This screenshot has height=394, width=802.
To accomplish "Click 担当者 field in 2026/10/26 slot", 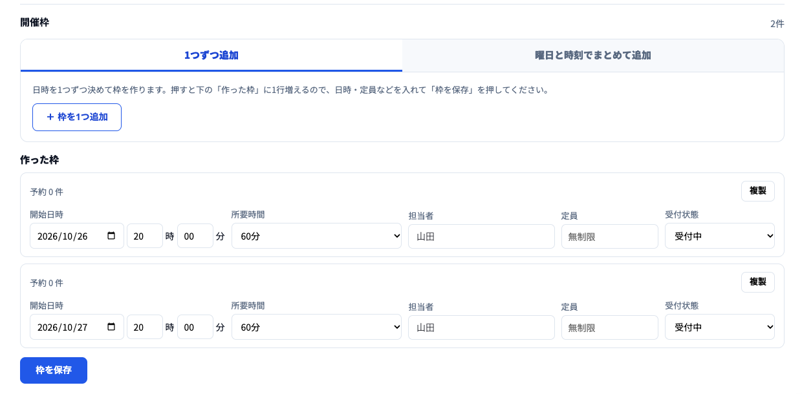I will pos(481,236).
